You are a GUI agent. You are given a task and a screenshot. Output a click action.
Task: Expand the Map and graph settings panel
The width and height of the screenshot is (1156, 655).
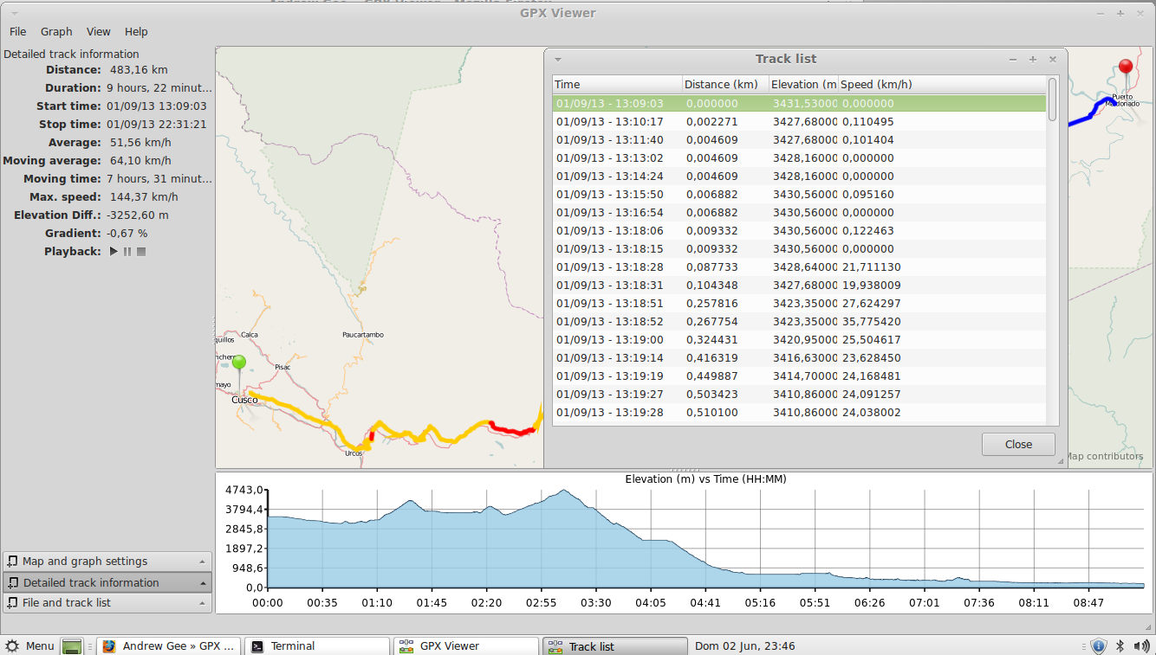tap(107, 562)
